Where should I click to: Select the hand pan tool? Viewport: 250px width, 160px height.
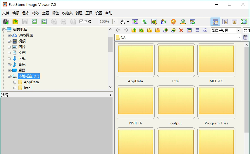[x=123, y=22]
